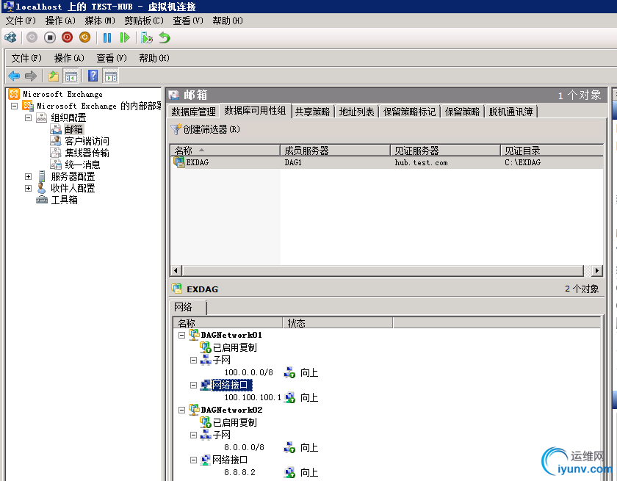Revert the virtual machine with the green arrow
The width and height of the screenshot is (617, 481).
click(x=165, y=37)
